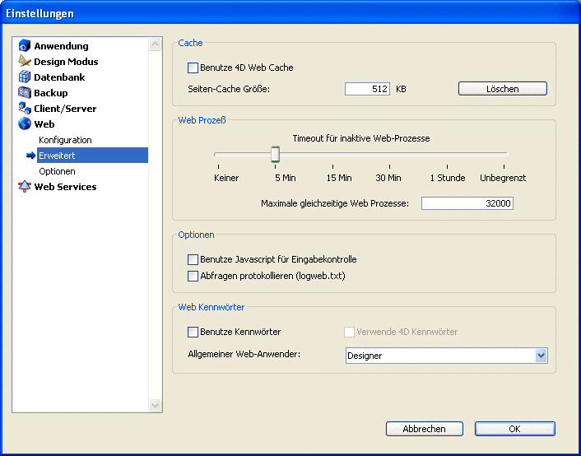Click the Web Services icon
581x456 pixels.
(x=24, y=187)
